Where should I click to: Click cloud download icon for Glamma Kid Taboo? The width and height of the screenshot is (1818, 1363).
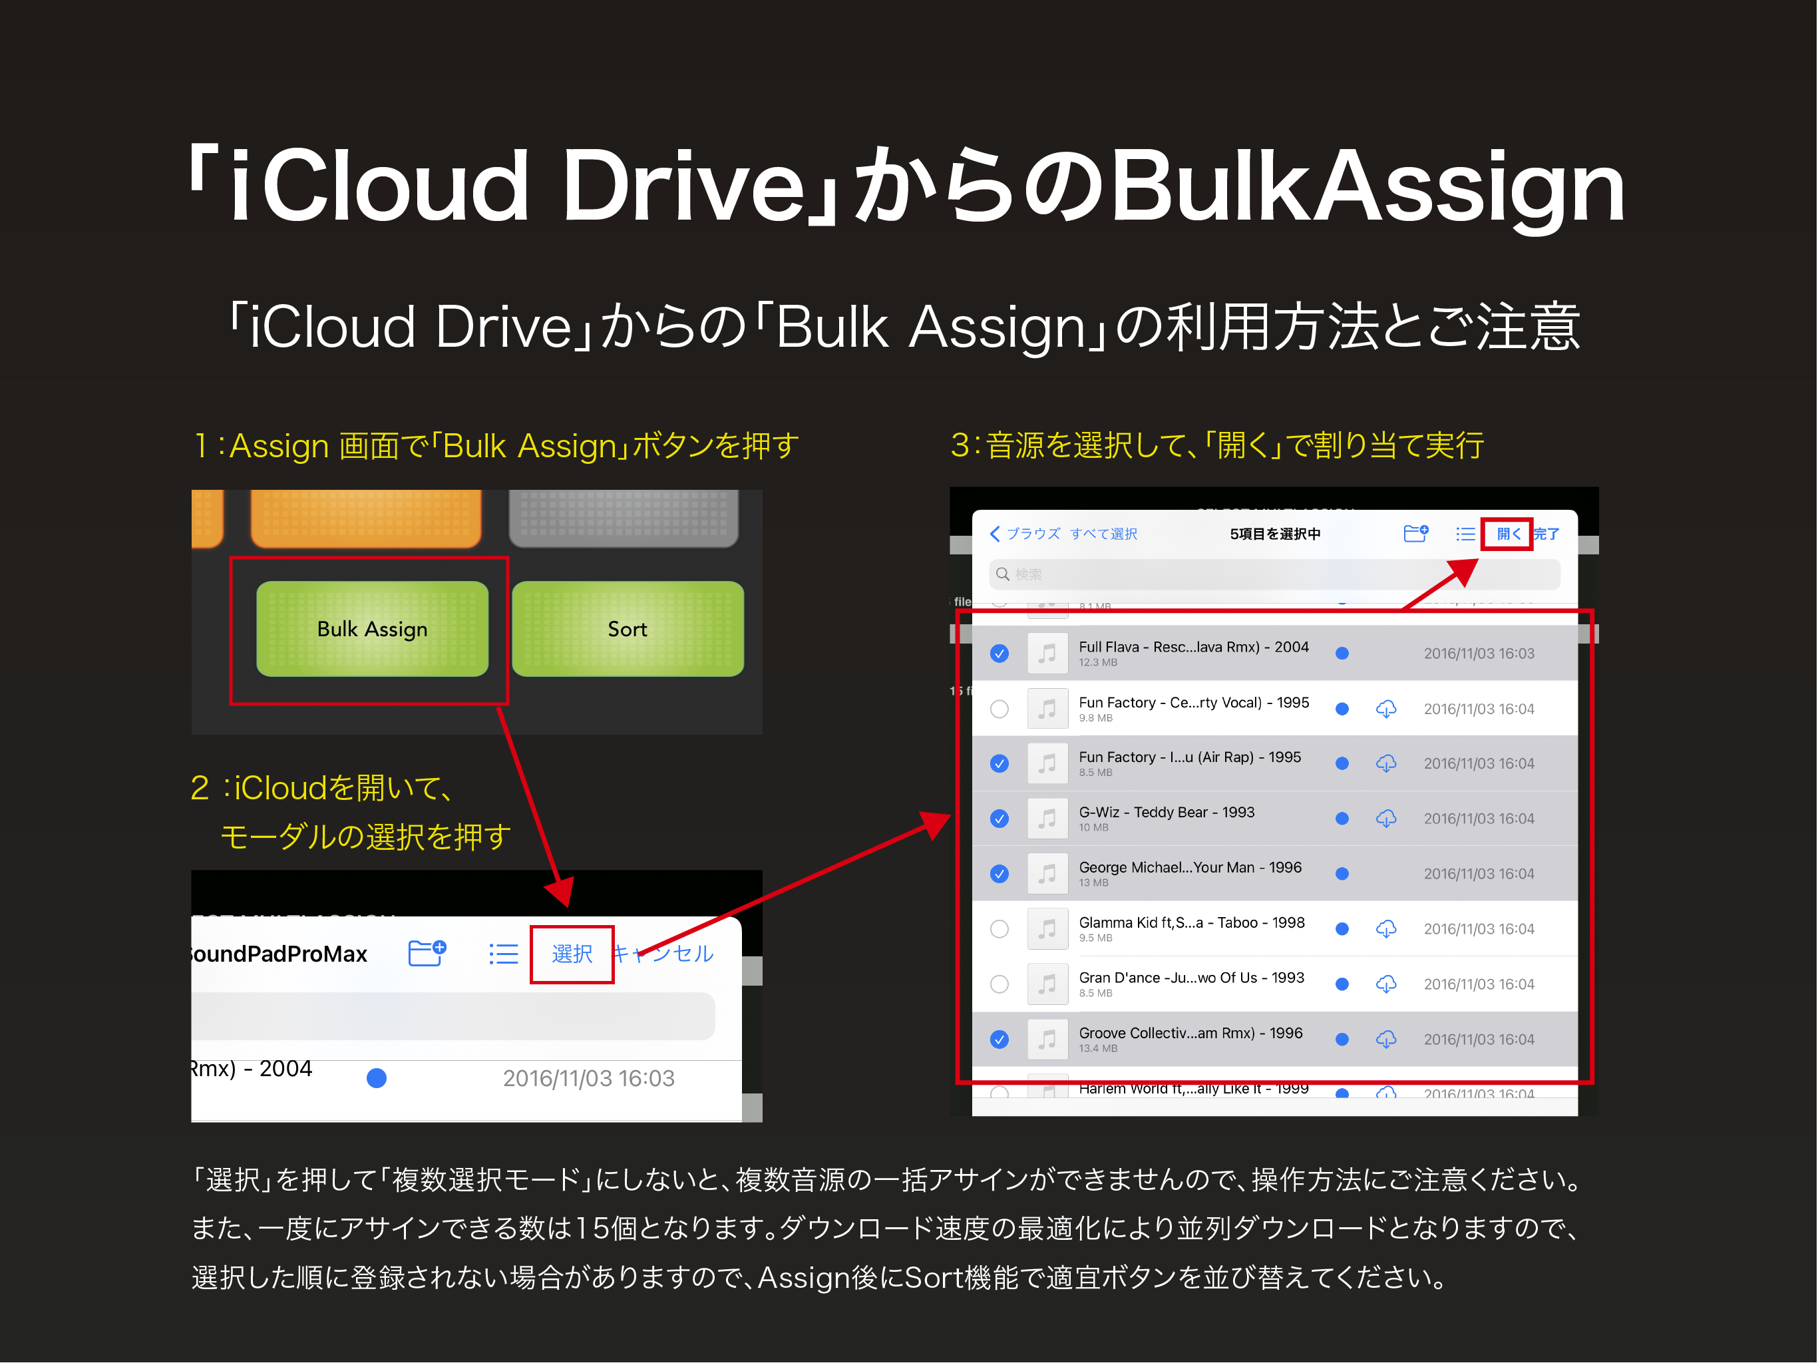pos(1385,929)
